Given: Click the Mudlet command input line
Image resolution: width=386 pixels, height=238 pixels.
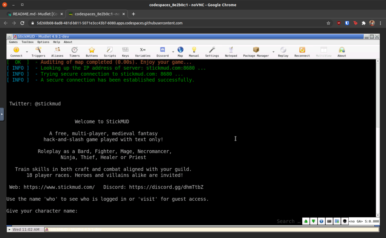Looking at the screenshot, I should click(140, 221).
